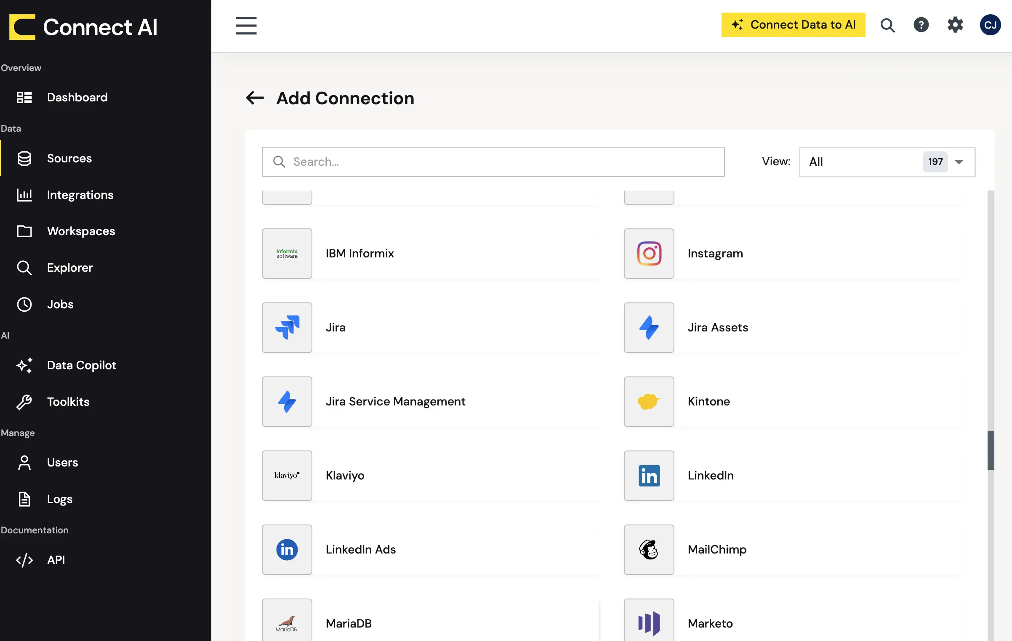This screenshot has height=641, width=1012.
Task: Click the API code brackets icon
Action: point(24,560)
